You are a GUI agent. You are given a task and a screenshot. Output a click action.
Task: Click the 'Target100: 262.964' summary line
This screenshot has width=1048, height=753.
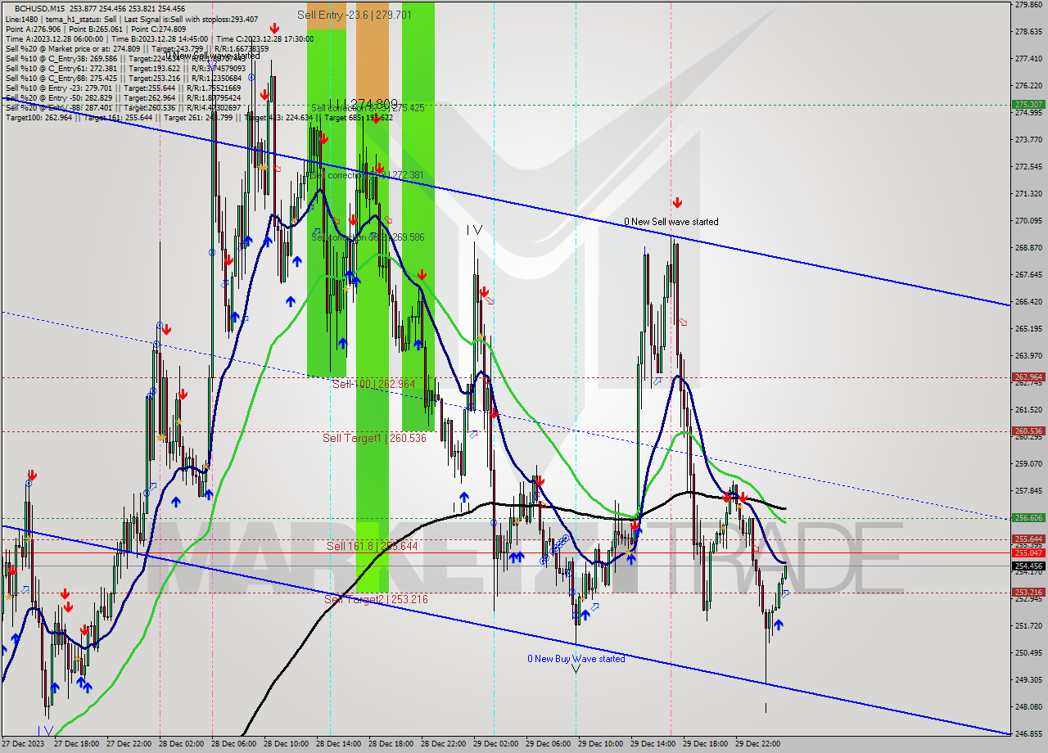point(199,117)
